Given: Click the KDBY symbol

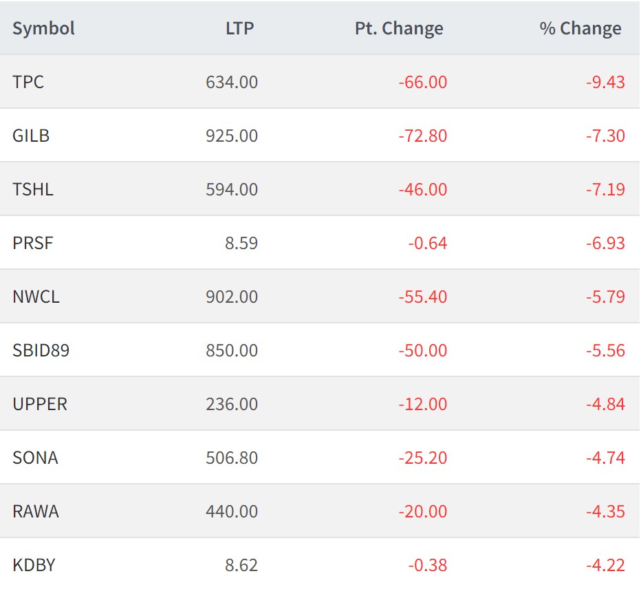Looking at the screenshot, I should tap(34, 566).
